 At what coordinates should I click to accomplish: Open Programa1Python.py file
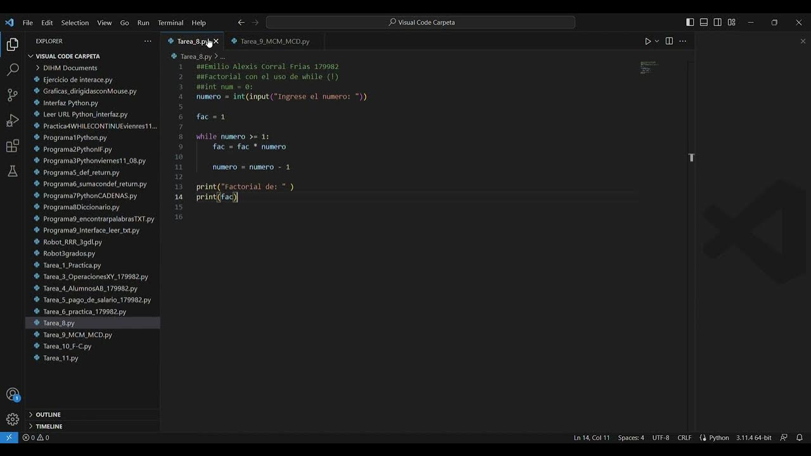pos(75,137)
